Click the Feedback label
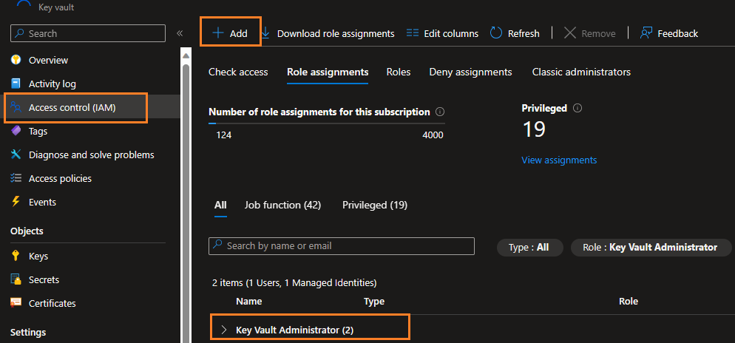 [x=678, y=34]
